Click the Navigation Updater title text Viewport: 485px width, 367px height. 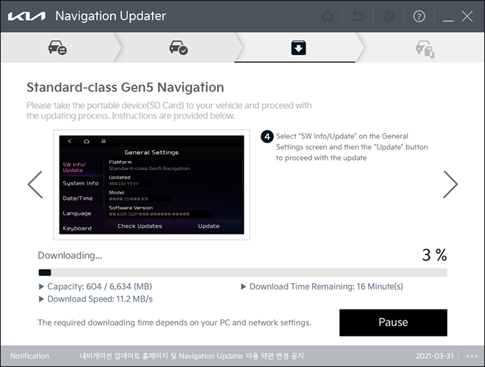[111, 16]
